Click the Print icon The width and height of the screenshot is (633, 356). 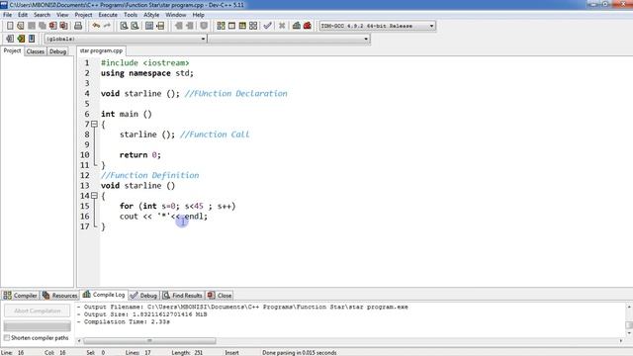[x=78, y=26]
